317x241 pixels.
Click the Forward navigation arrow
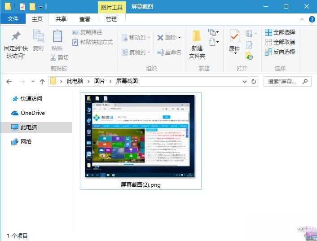click(x=22, y=82)
